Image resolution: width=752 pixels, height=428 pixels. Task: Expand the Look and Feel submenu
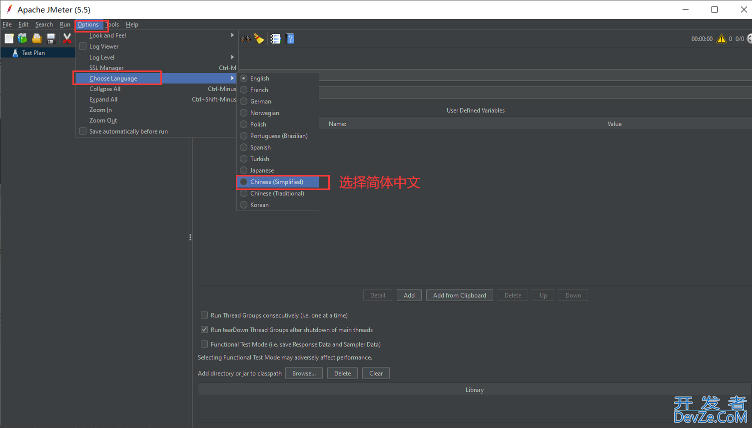coord(156,35)
